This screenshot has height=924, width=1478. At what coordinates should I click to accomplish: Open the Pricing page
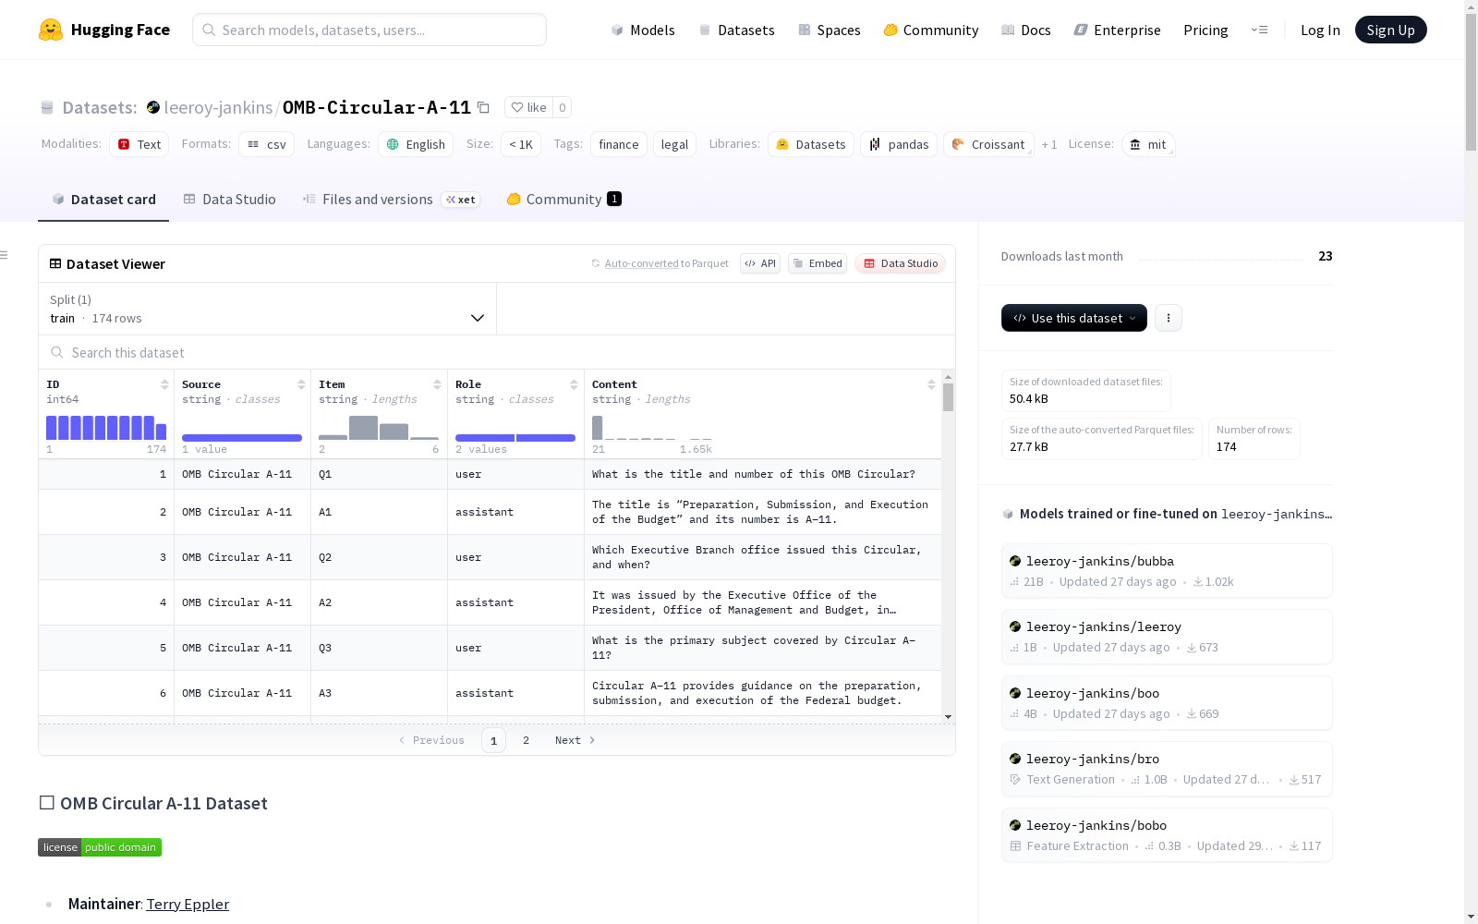point(1205,30)
